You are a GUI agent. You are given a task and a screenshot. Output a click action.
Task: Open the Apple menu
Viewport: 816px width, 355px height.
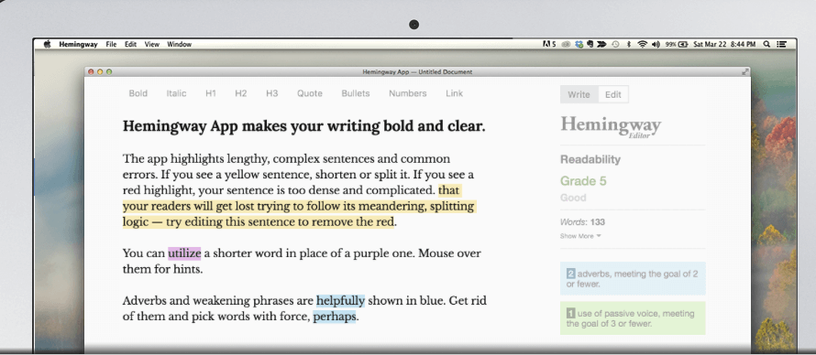[x=48, y=45]
